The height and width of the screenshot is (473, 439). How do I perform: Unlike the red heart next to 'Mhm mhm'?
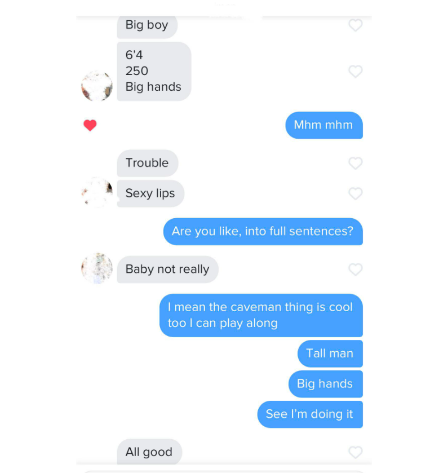(x=90, y=125)
